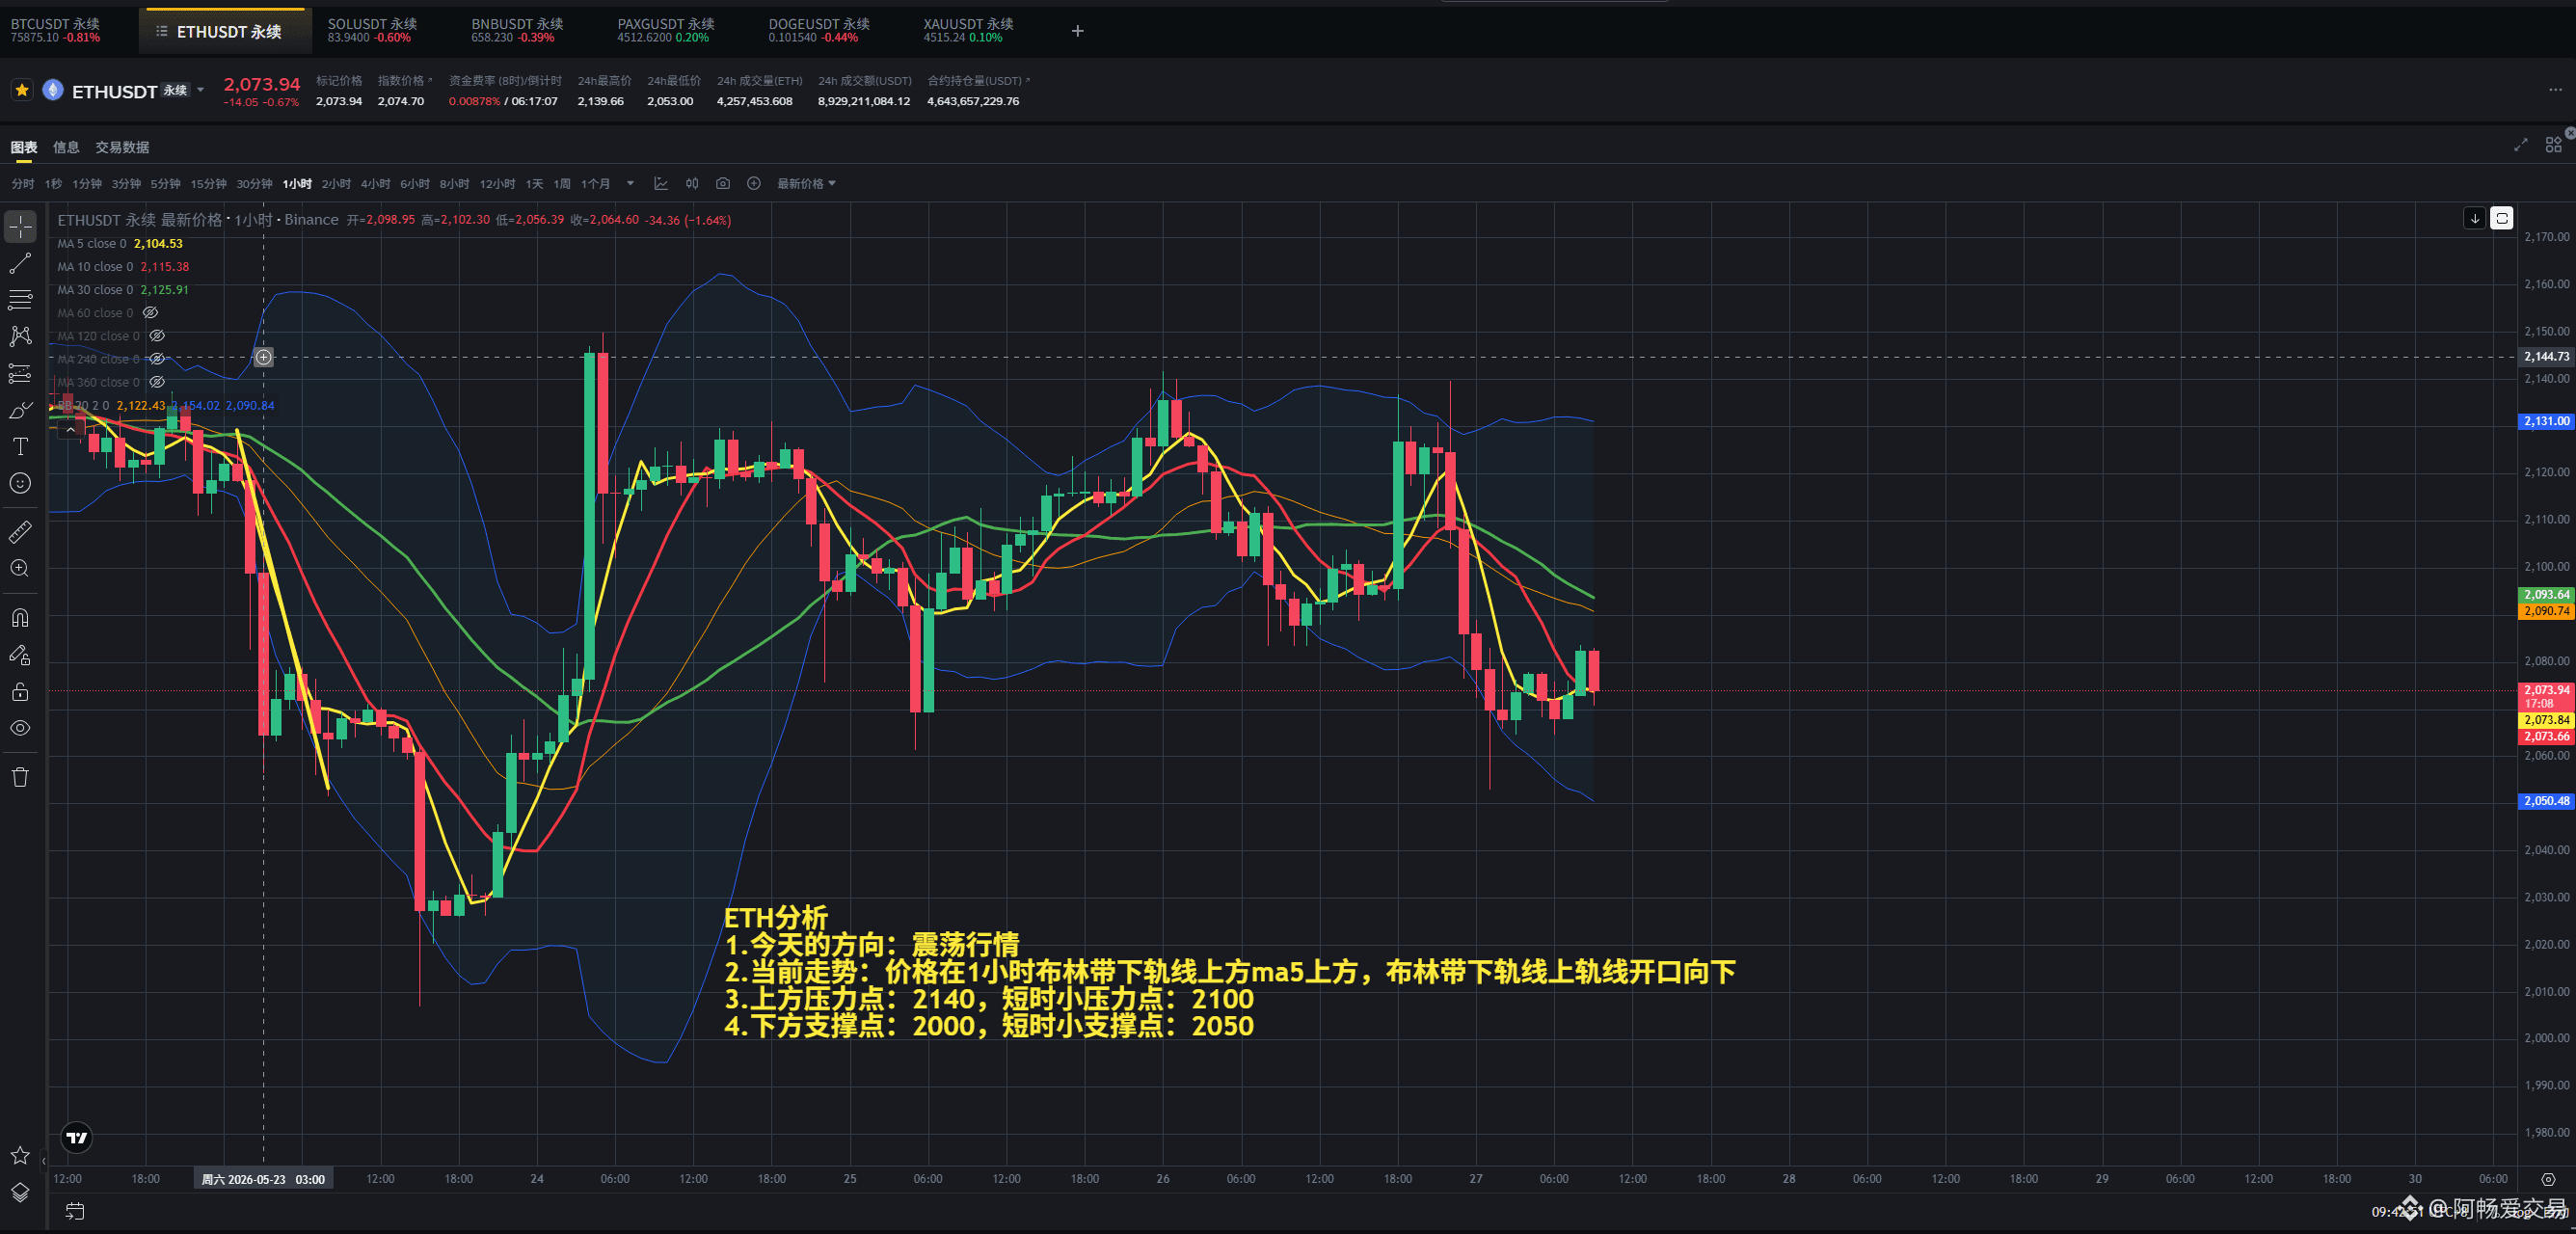Select the brush drawing tool
2576x1234 pixels.
click(20, 410)
